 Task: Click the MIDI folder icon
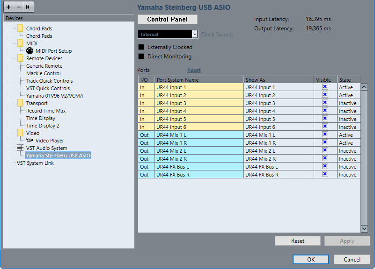click(20, 43)
